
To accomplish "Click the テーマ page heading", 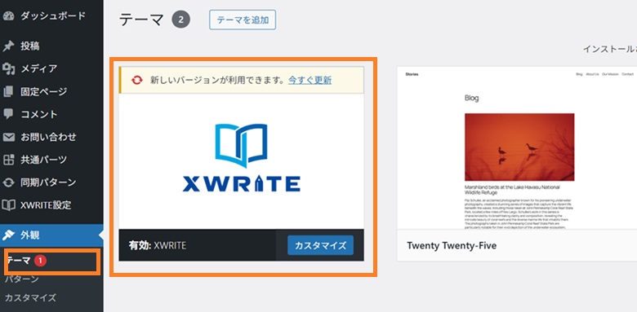I will tap(141, 20).
